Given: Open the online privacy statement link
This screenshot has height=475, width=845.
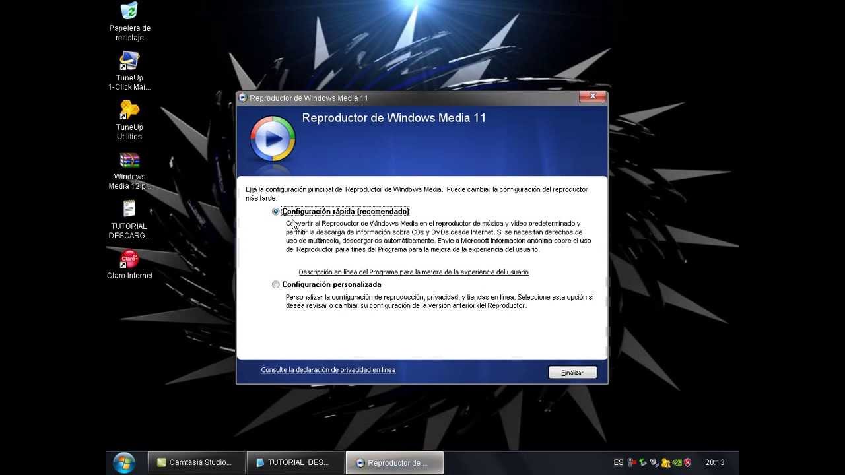Looking at the screenshot, I should [328, 370].
